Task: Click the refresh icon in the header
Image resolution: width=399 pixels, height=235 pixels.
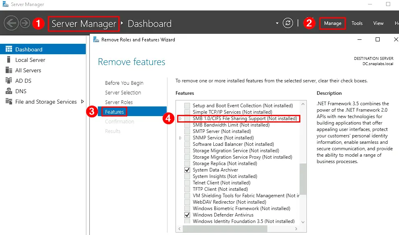Action: (x=288, y=23)
